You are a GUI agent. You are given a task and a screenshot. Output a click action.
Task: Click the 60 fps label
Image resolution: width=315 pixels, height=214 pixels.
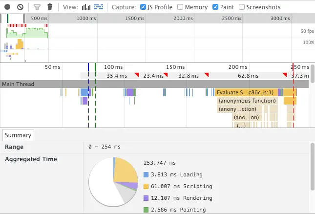coord(307,31)
